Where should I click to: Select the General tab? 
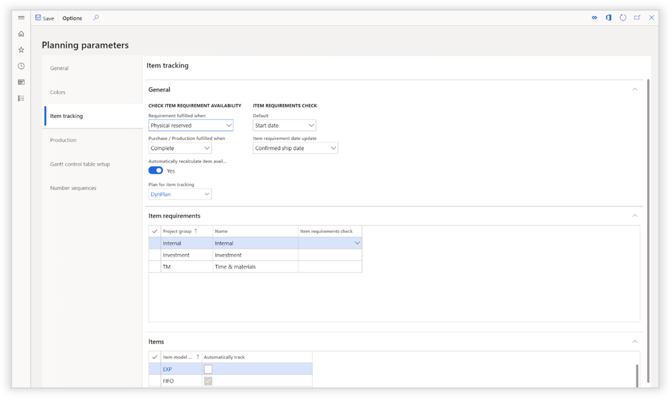pyautogui.click(x=93, y=68)
